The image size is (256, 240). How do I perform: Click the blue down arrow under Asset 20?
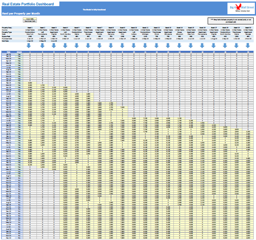[x=248, y=46]
